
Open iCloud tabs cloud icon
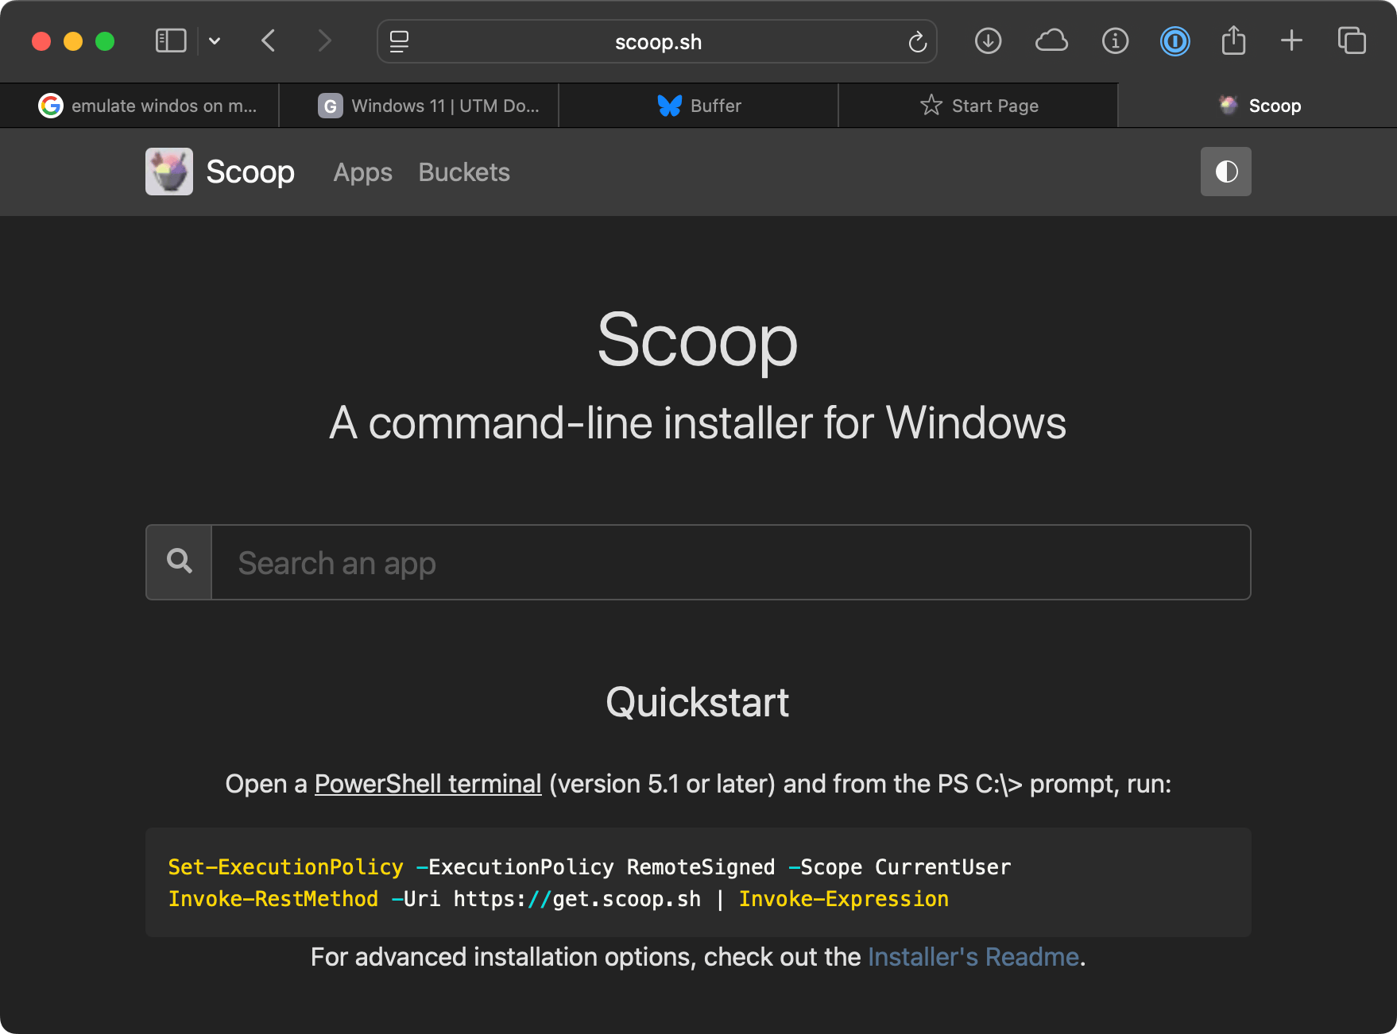pyautogui.click(x=1051, y=41)
